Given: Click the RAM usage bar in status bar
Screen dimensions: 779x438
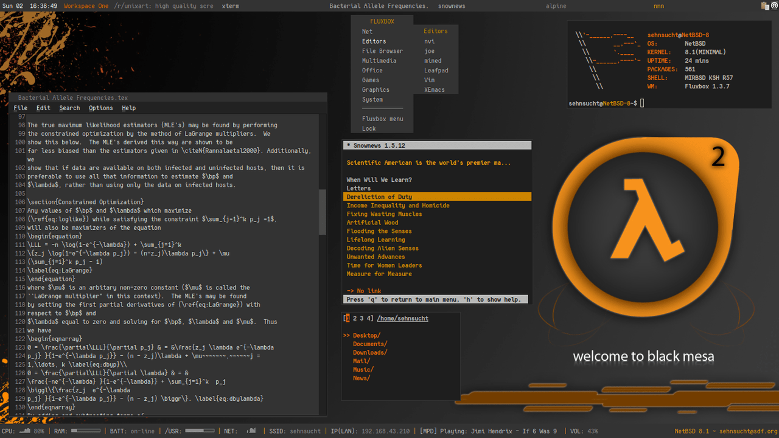Looking at the screenshot, I should point(86,431).
